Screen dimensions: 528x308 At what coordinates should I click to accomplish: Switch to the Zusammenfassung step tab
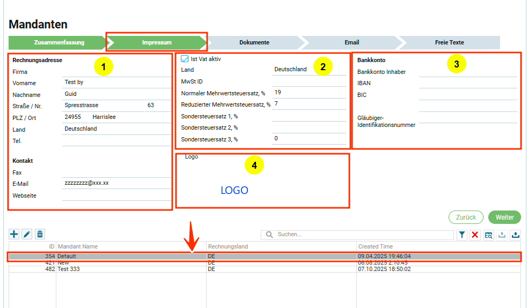(55, 42)
